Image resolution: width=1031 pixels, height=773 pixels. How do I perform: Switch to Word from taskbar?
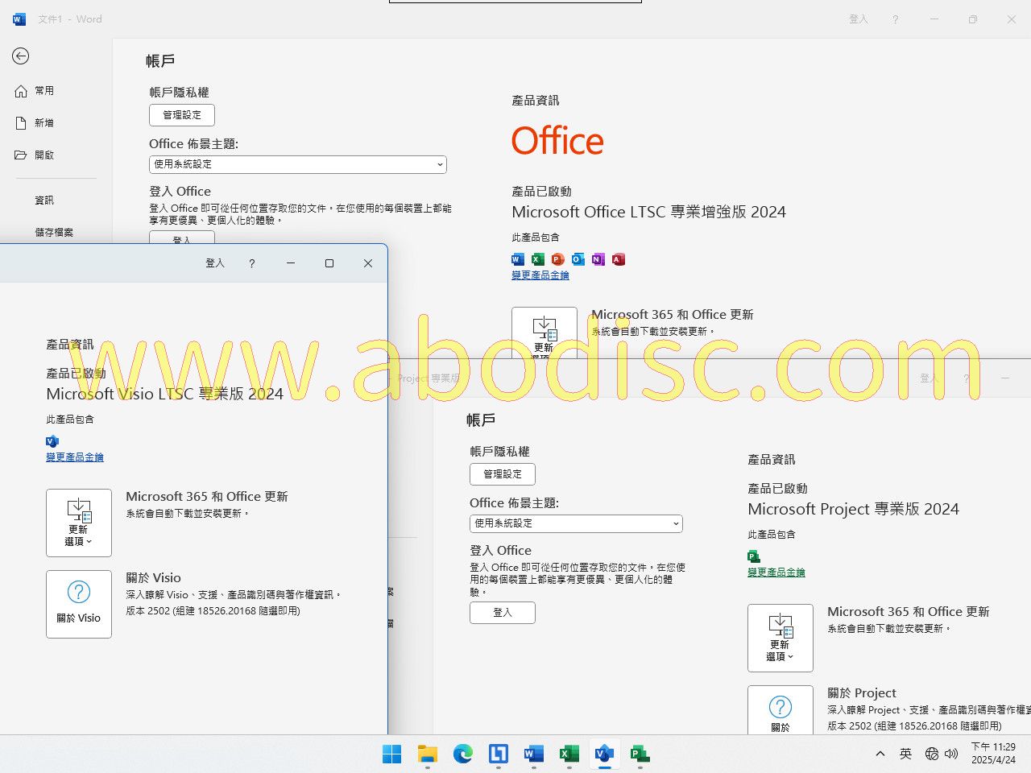[534, 754]
